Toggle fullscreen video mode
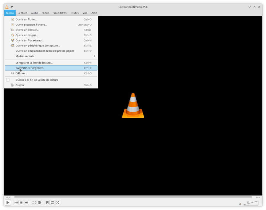 click(34, 203)
